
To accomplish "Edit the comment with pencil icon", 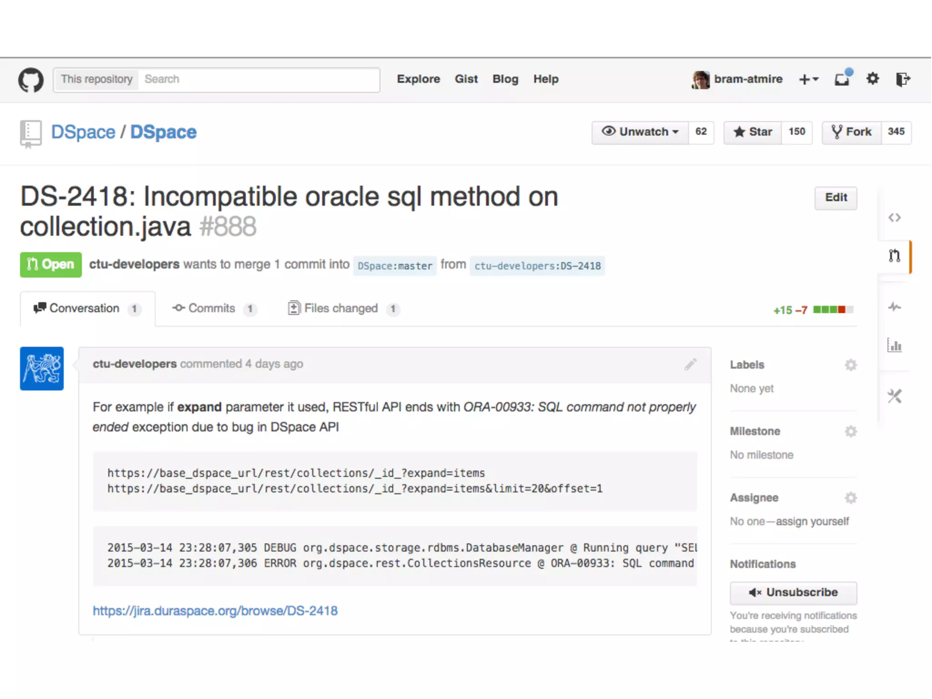I will 690,364.
